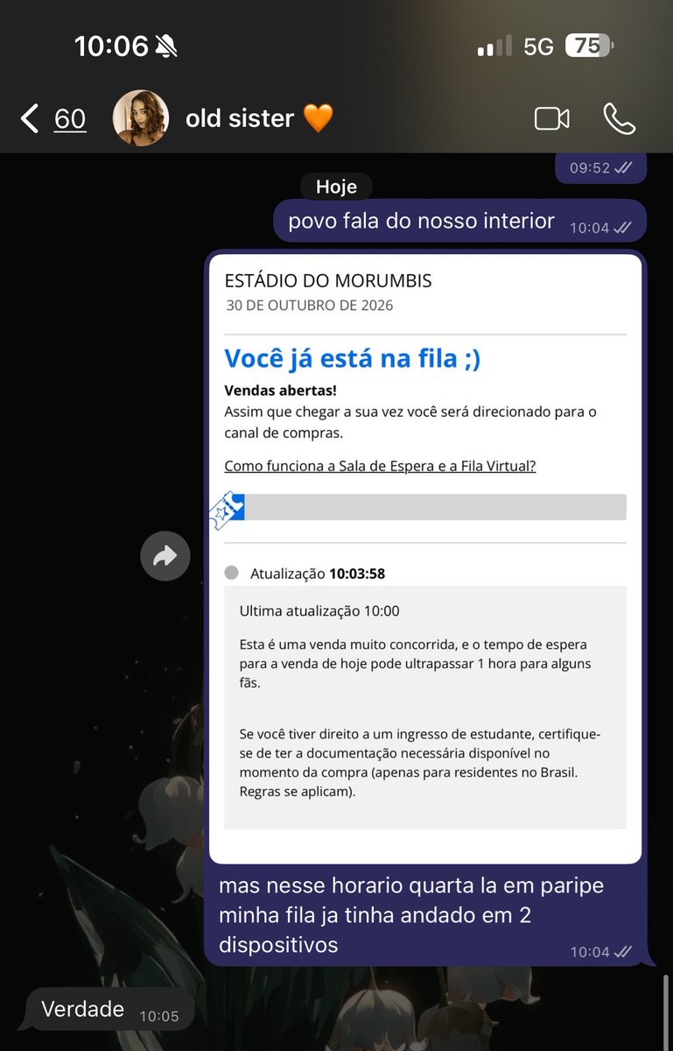Tap the grey status dot beside Atualização

click(x=231, y=573)
